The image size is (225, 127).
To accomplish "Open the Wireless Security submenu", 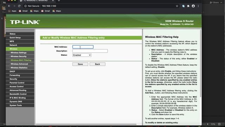I will pyautogui.click(x=20, y=56).
